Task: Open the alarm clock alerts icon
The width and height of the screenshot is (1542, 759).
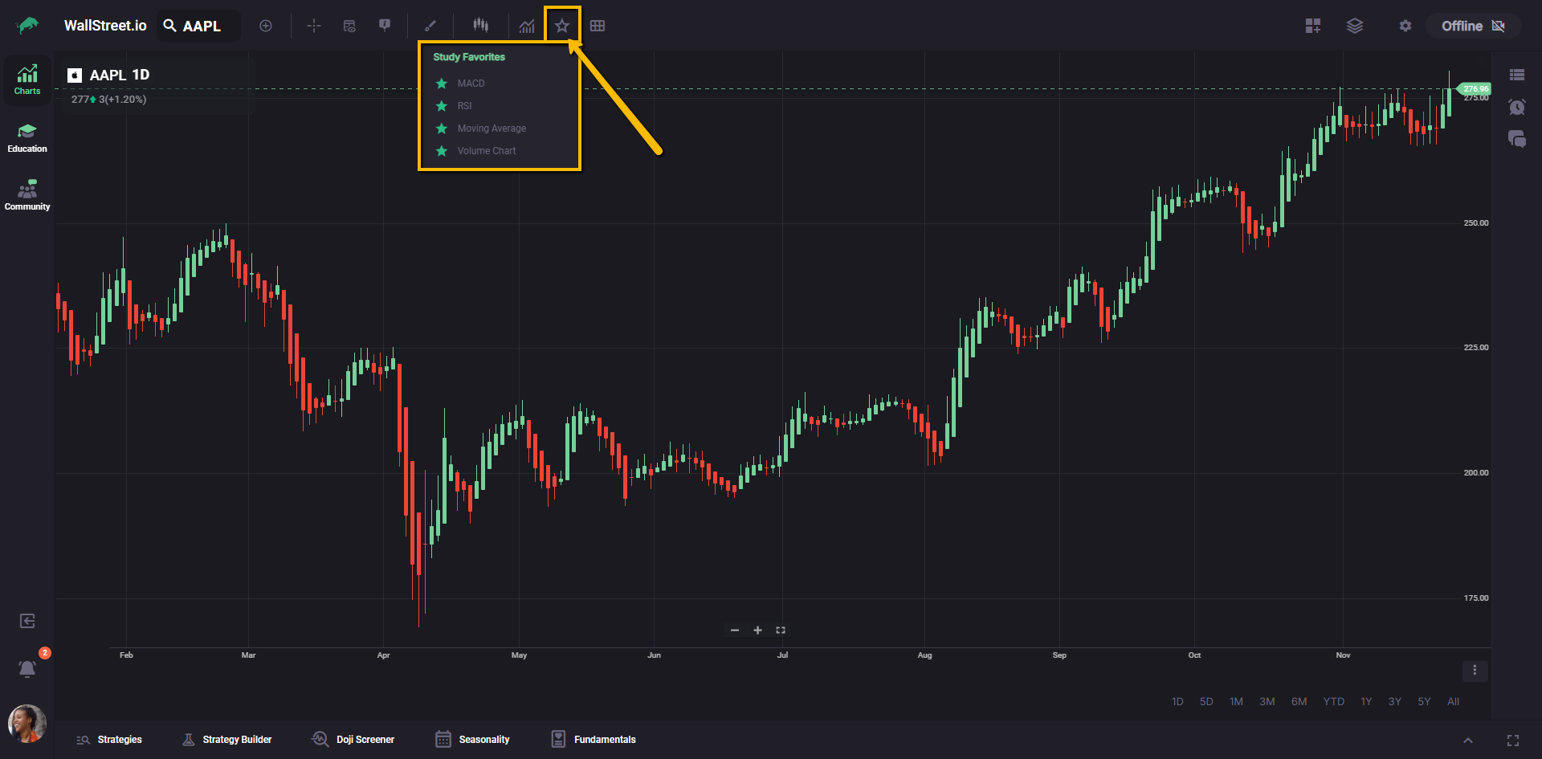Action: [x=1516, y=107]
